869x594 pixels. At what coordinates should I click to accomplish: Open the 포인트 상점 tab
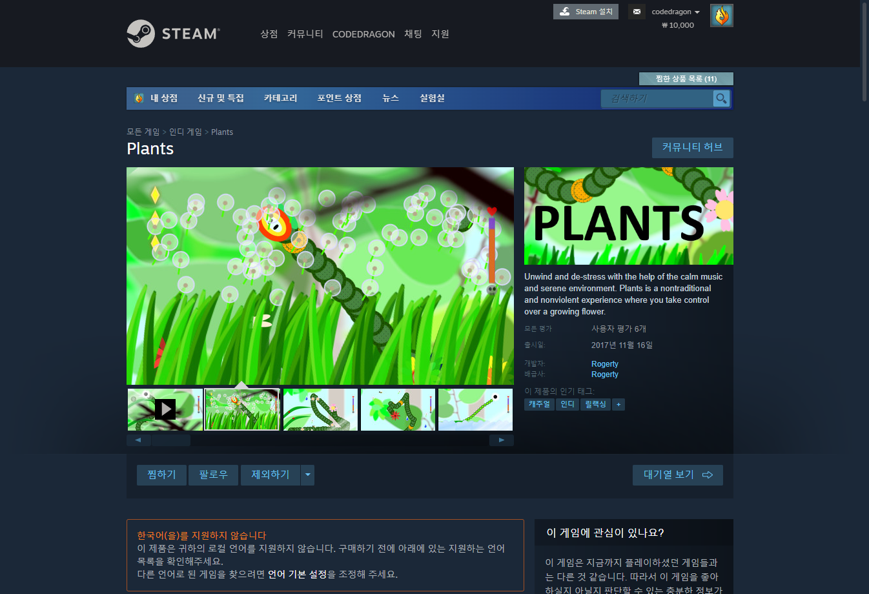(x=339, y=98)
